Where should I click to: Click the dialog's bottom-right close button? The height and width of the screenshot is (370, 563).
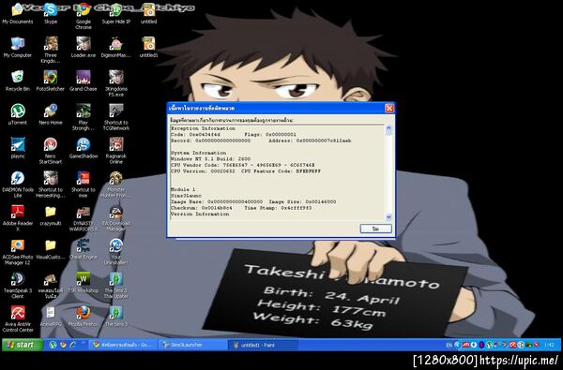pos(375,229)
